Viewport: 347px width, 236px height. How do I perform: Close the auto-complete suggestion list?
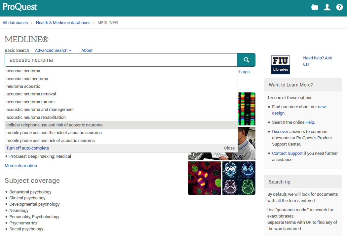point(229,148)
